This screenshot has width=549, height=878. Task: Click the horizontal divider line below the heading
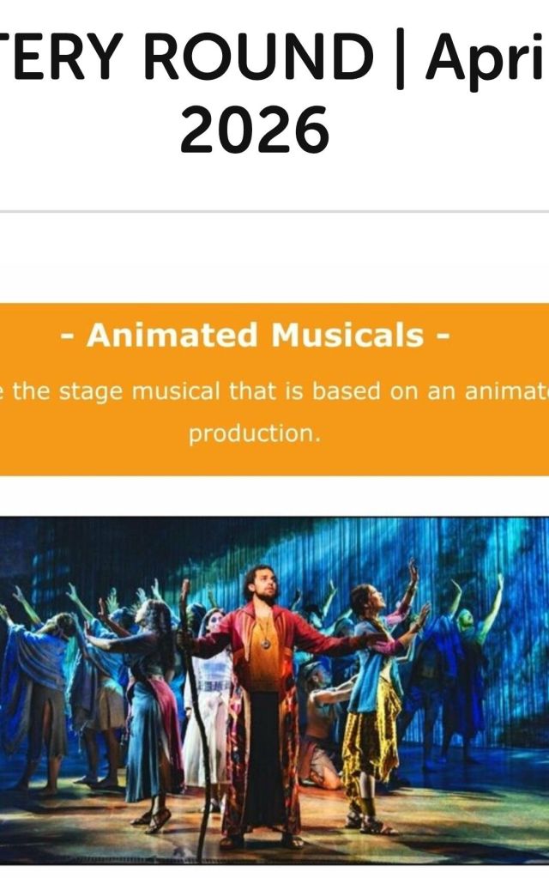(274, 212)
